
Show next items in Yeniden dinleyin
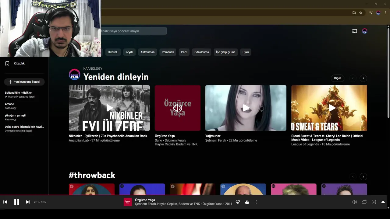[x=363, y=78]
